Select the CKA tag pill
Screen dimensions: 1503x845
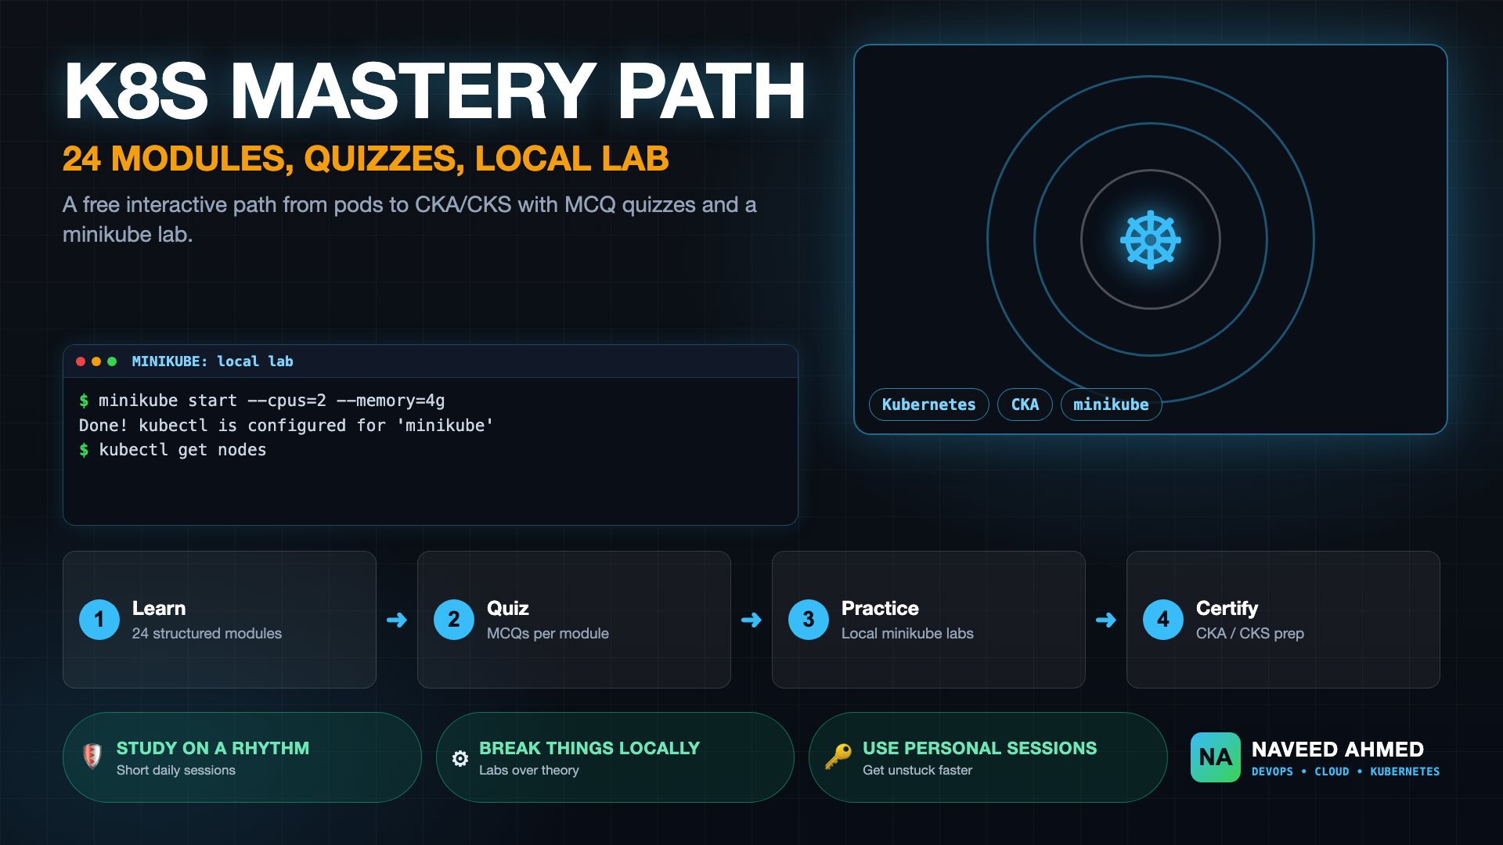pos(1025,405)
